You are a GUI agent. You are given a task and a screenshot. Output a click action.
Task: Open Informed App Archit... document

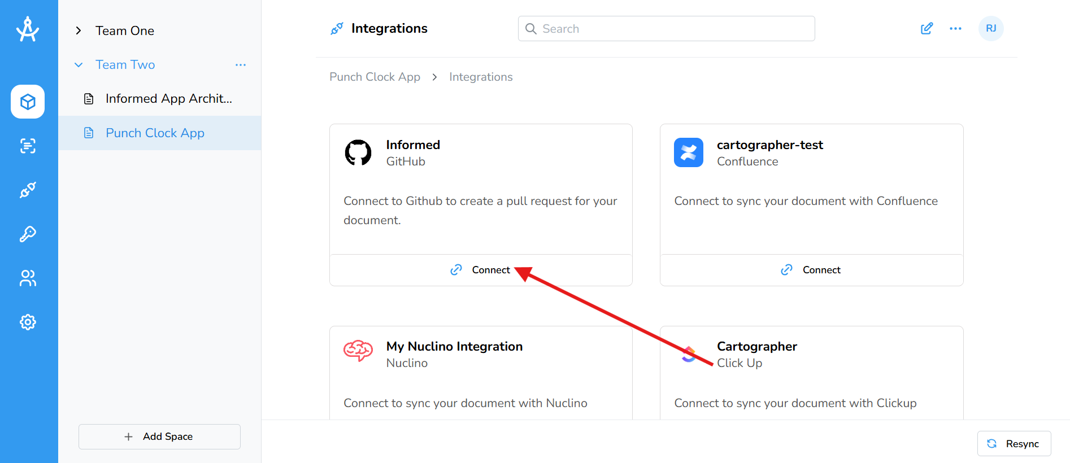click(x=160, y=99)
